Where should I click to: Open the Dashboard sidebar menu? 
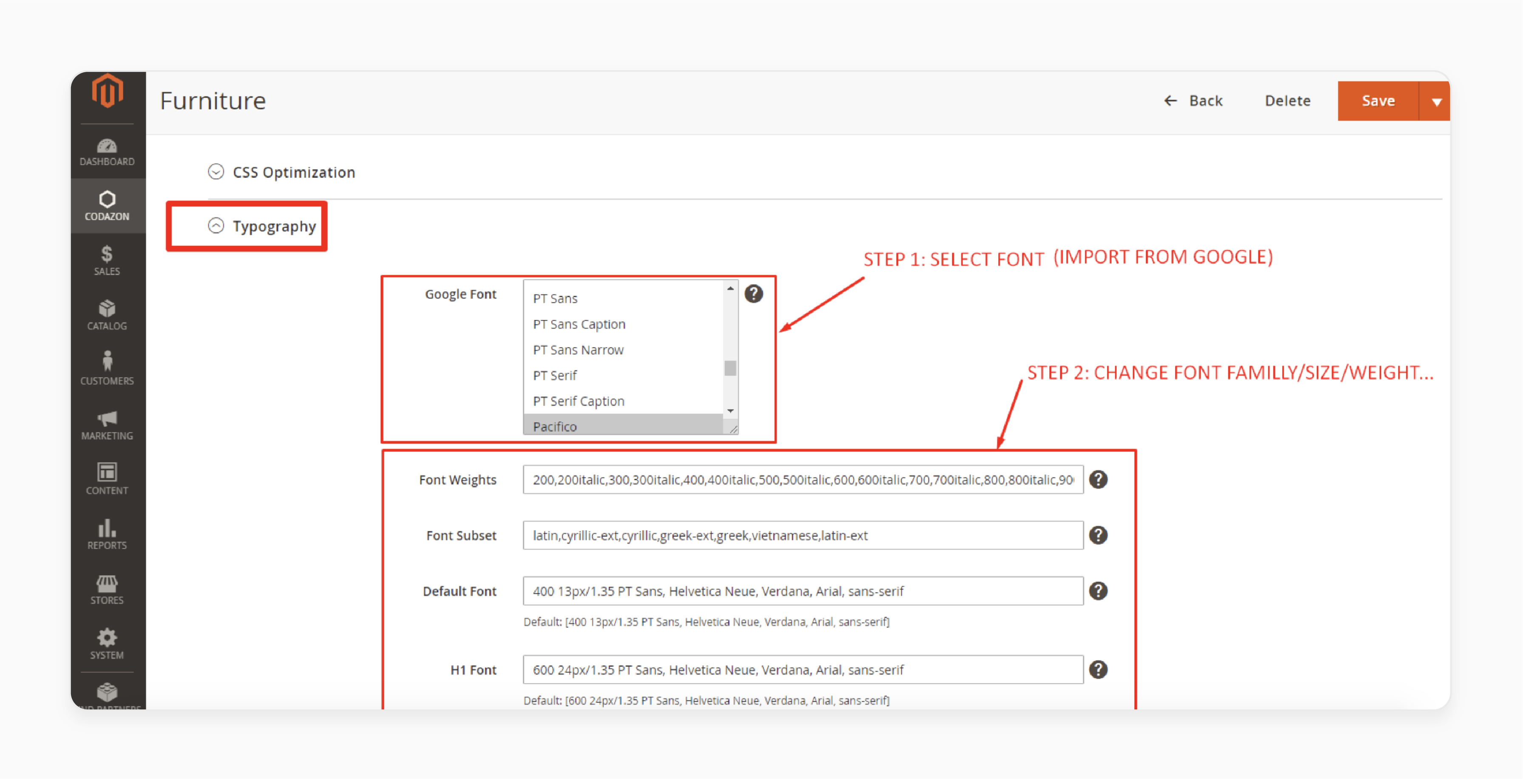[x=107, y=152]
